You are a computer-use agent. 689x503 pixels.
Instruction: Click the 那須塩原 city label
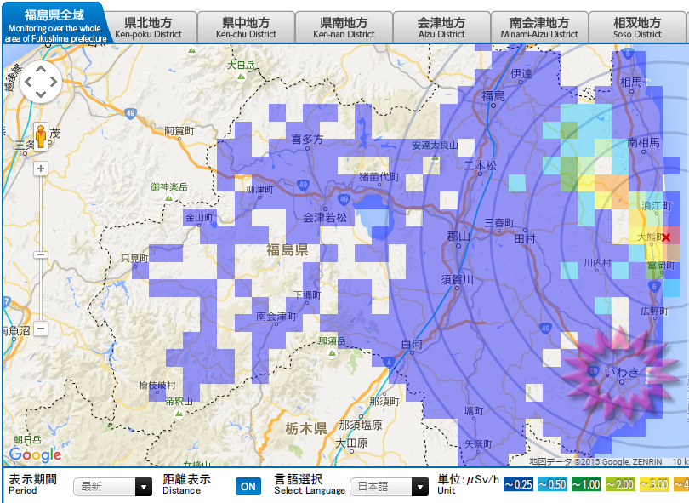[x=361, y=425]
